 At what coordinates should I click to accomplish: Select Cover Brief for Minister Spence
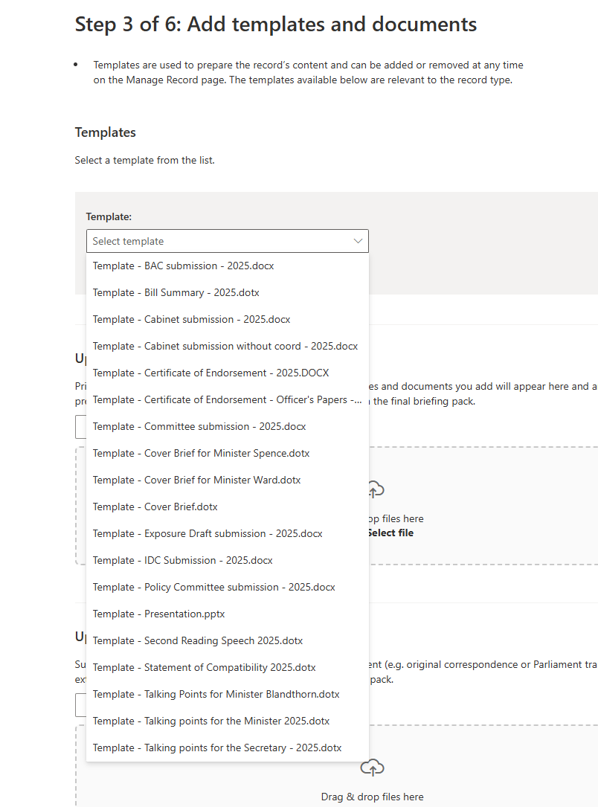coord(201,453)
